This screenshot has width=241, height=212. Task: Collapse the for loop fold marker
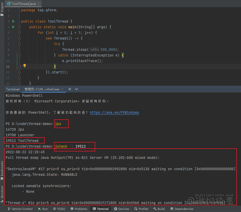tap(20, 33)
